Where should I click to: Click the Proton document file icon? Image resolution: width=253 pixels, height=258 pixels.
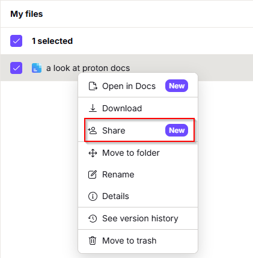point(37,68)
